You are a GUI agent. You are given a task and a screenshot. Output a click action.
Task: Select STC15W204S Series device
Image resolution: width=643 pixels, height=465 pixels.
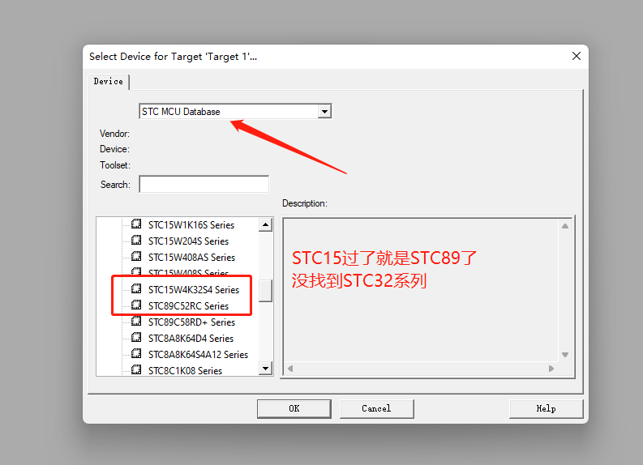point(188,241)
